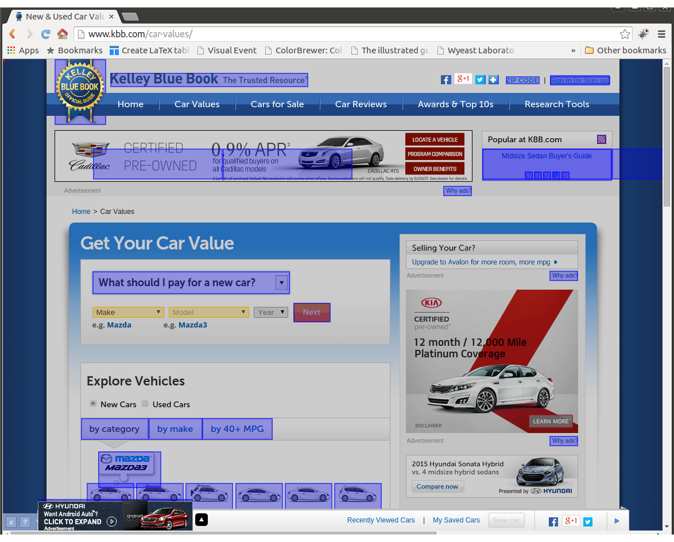Select the fifth Popular carousel dot
Screen dimensions: 674x542
pyautogui.click(x=565, y=176)
